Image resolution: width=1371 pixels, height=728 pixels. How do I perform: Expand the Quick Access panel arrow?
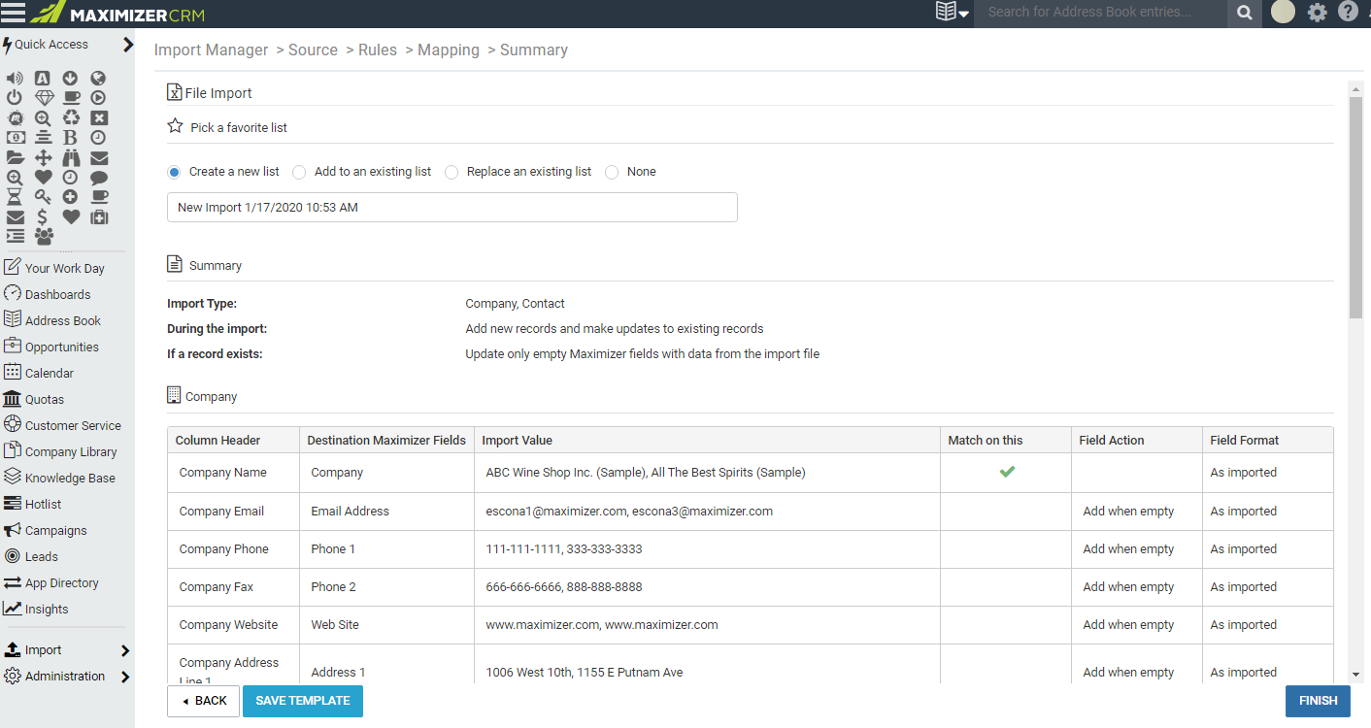128,45
